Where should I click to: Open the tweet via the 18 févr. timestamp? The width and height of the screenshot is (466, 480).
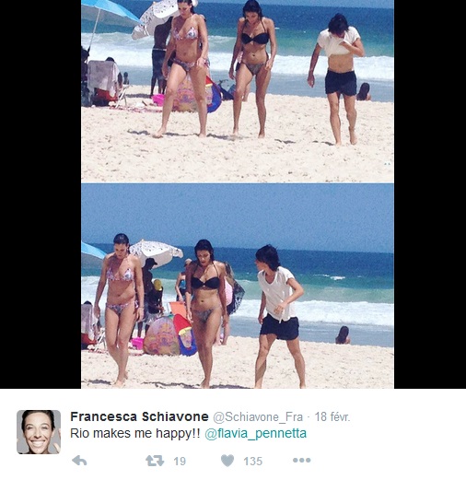pyautogui.click(x=332, y=416)
